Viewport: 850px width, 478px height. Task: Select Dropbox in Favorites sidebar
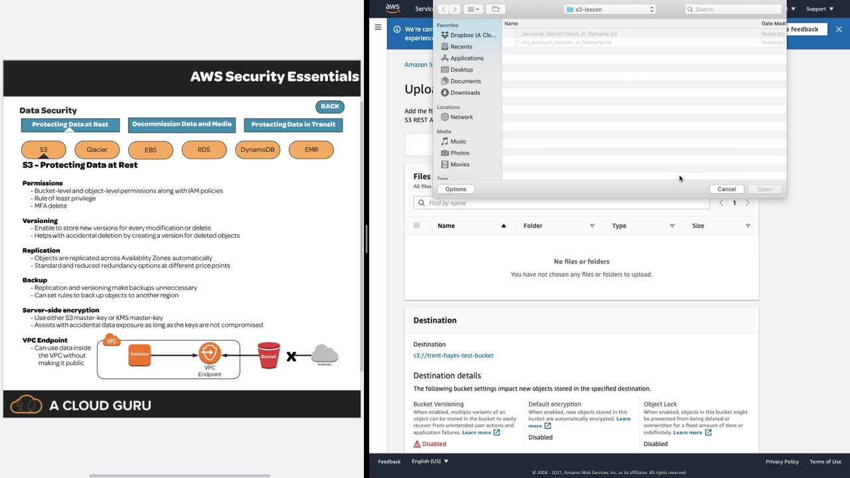[x=468, y=35]
